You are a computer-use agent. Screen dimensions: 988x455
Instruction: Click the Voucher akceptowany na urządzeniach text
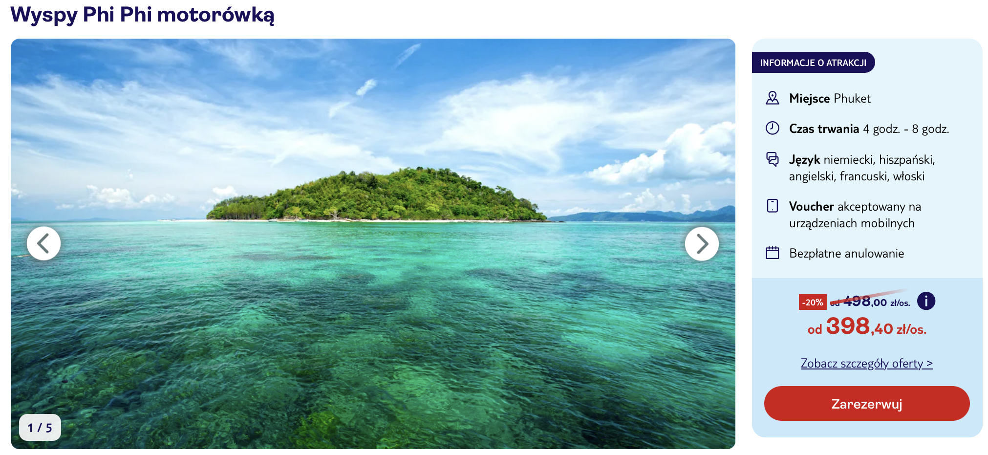click(855, 215)
